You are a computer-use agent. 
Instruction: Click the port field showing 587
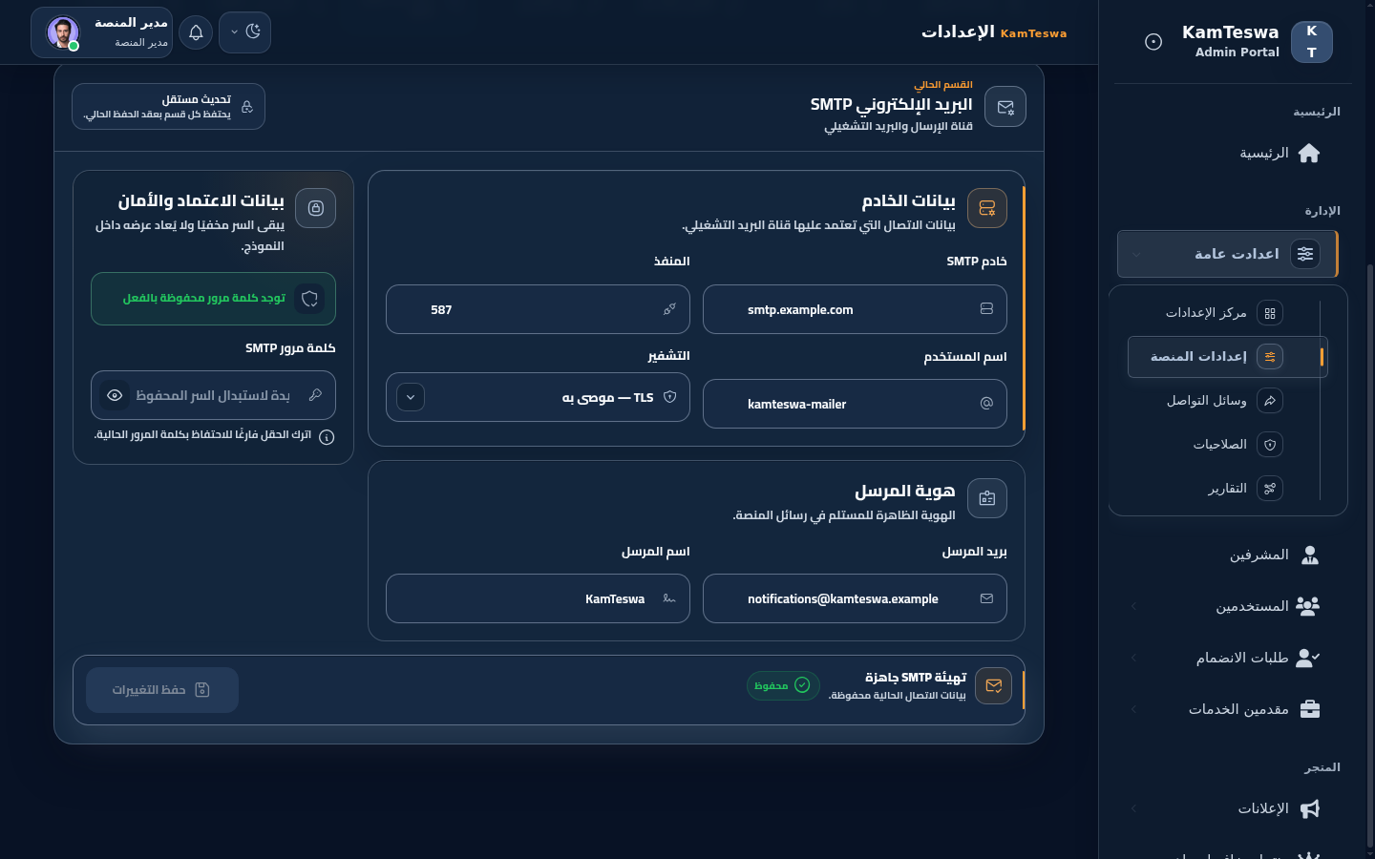coord(538,309)
